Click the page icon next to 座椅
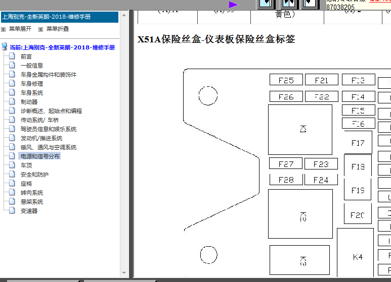 tap(12, 183)
